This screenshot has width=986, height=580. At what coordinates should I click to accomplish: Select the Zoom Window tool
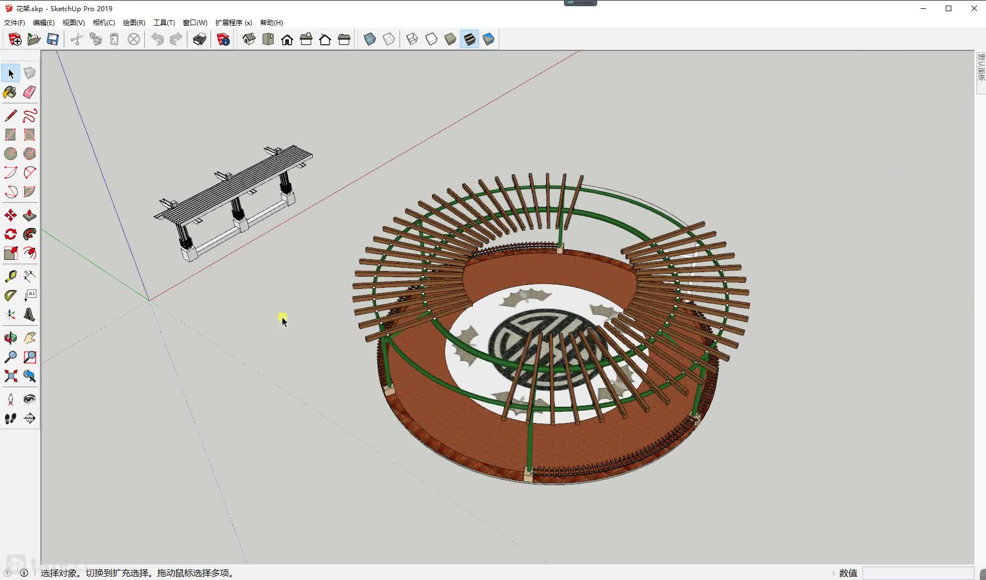[x=30, y=357]
